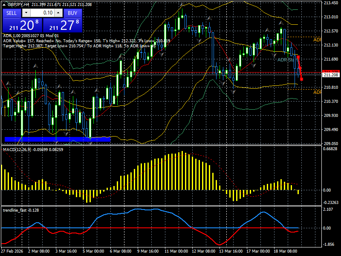The image size is (341, 256).
Task: Click the 209.930 price scale label
Action: [x=331, y=115]
